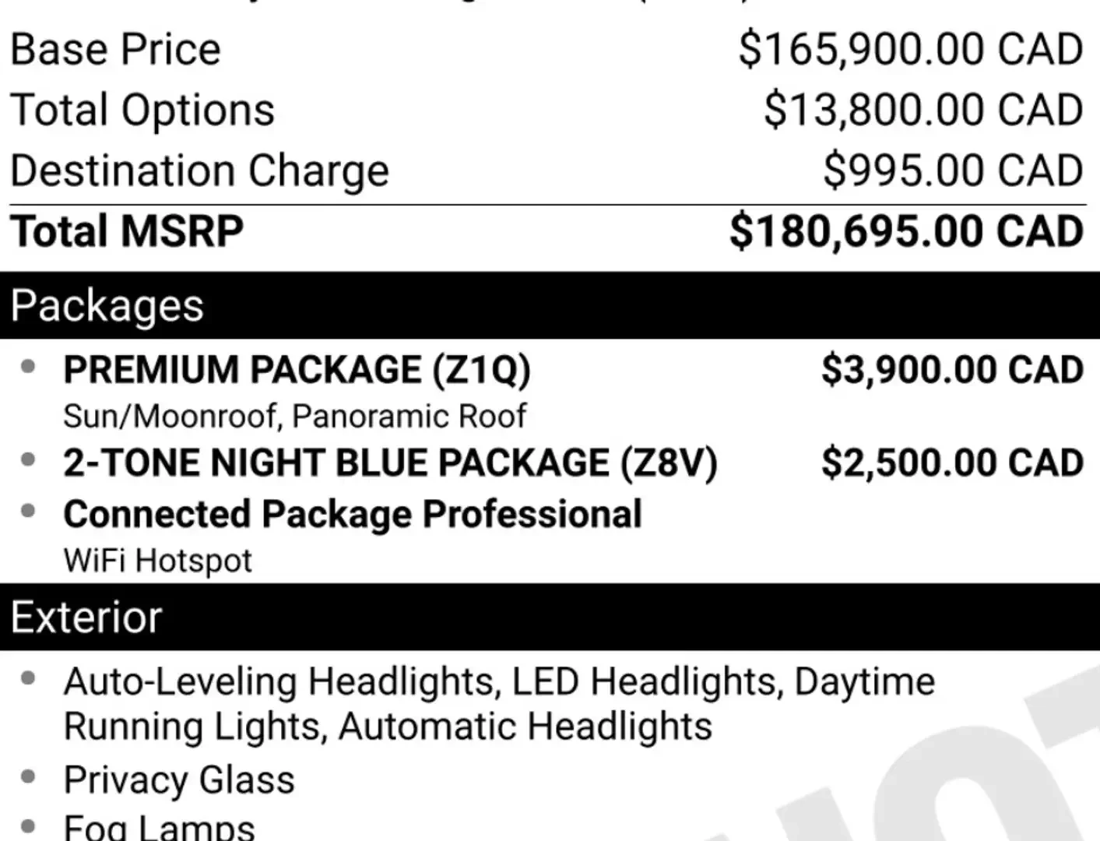1100x841 pixels.
Task: Click the Exterior section header
Action: tap(550, 617)
